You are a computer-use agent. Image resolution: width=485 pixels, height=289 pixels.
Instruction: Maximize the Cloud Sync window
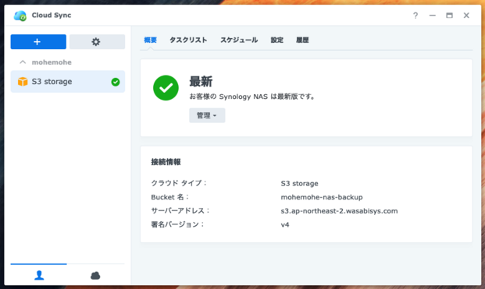449,16
